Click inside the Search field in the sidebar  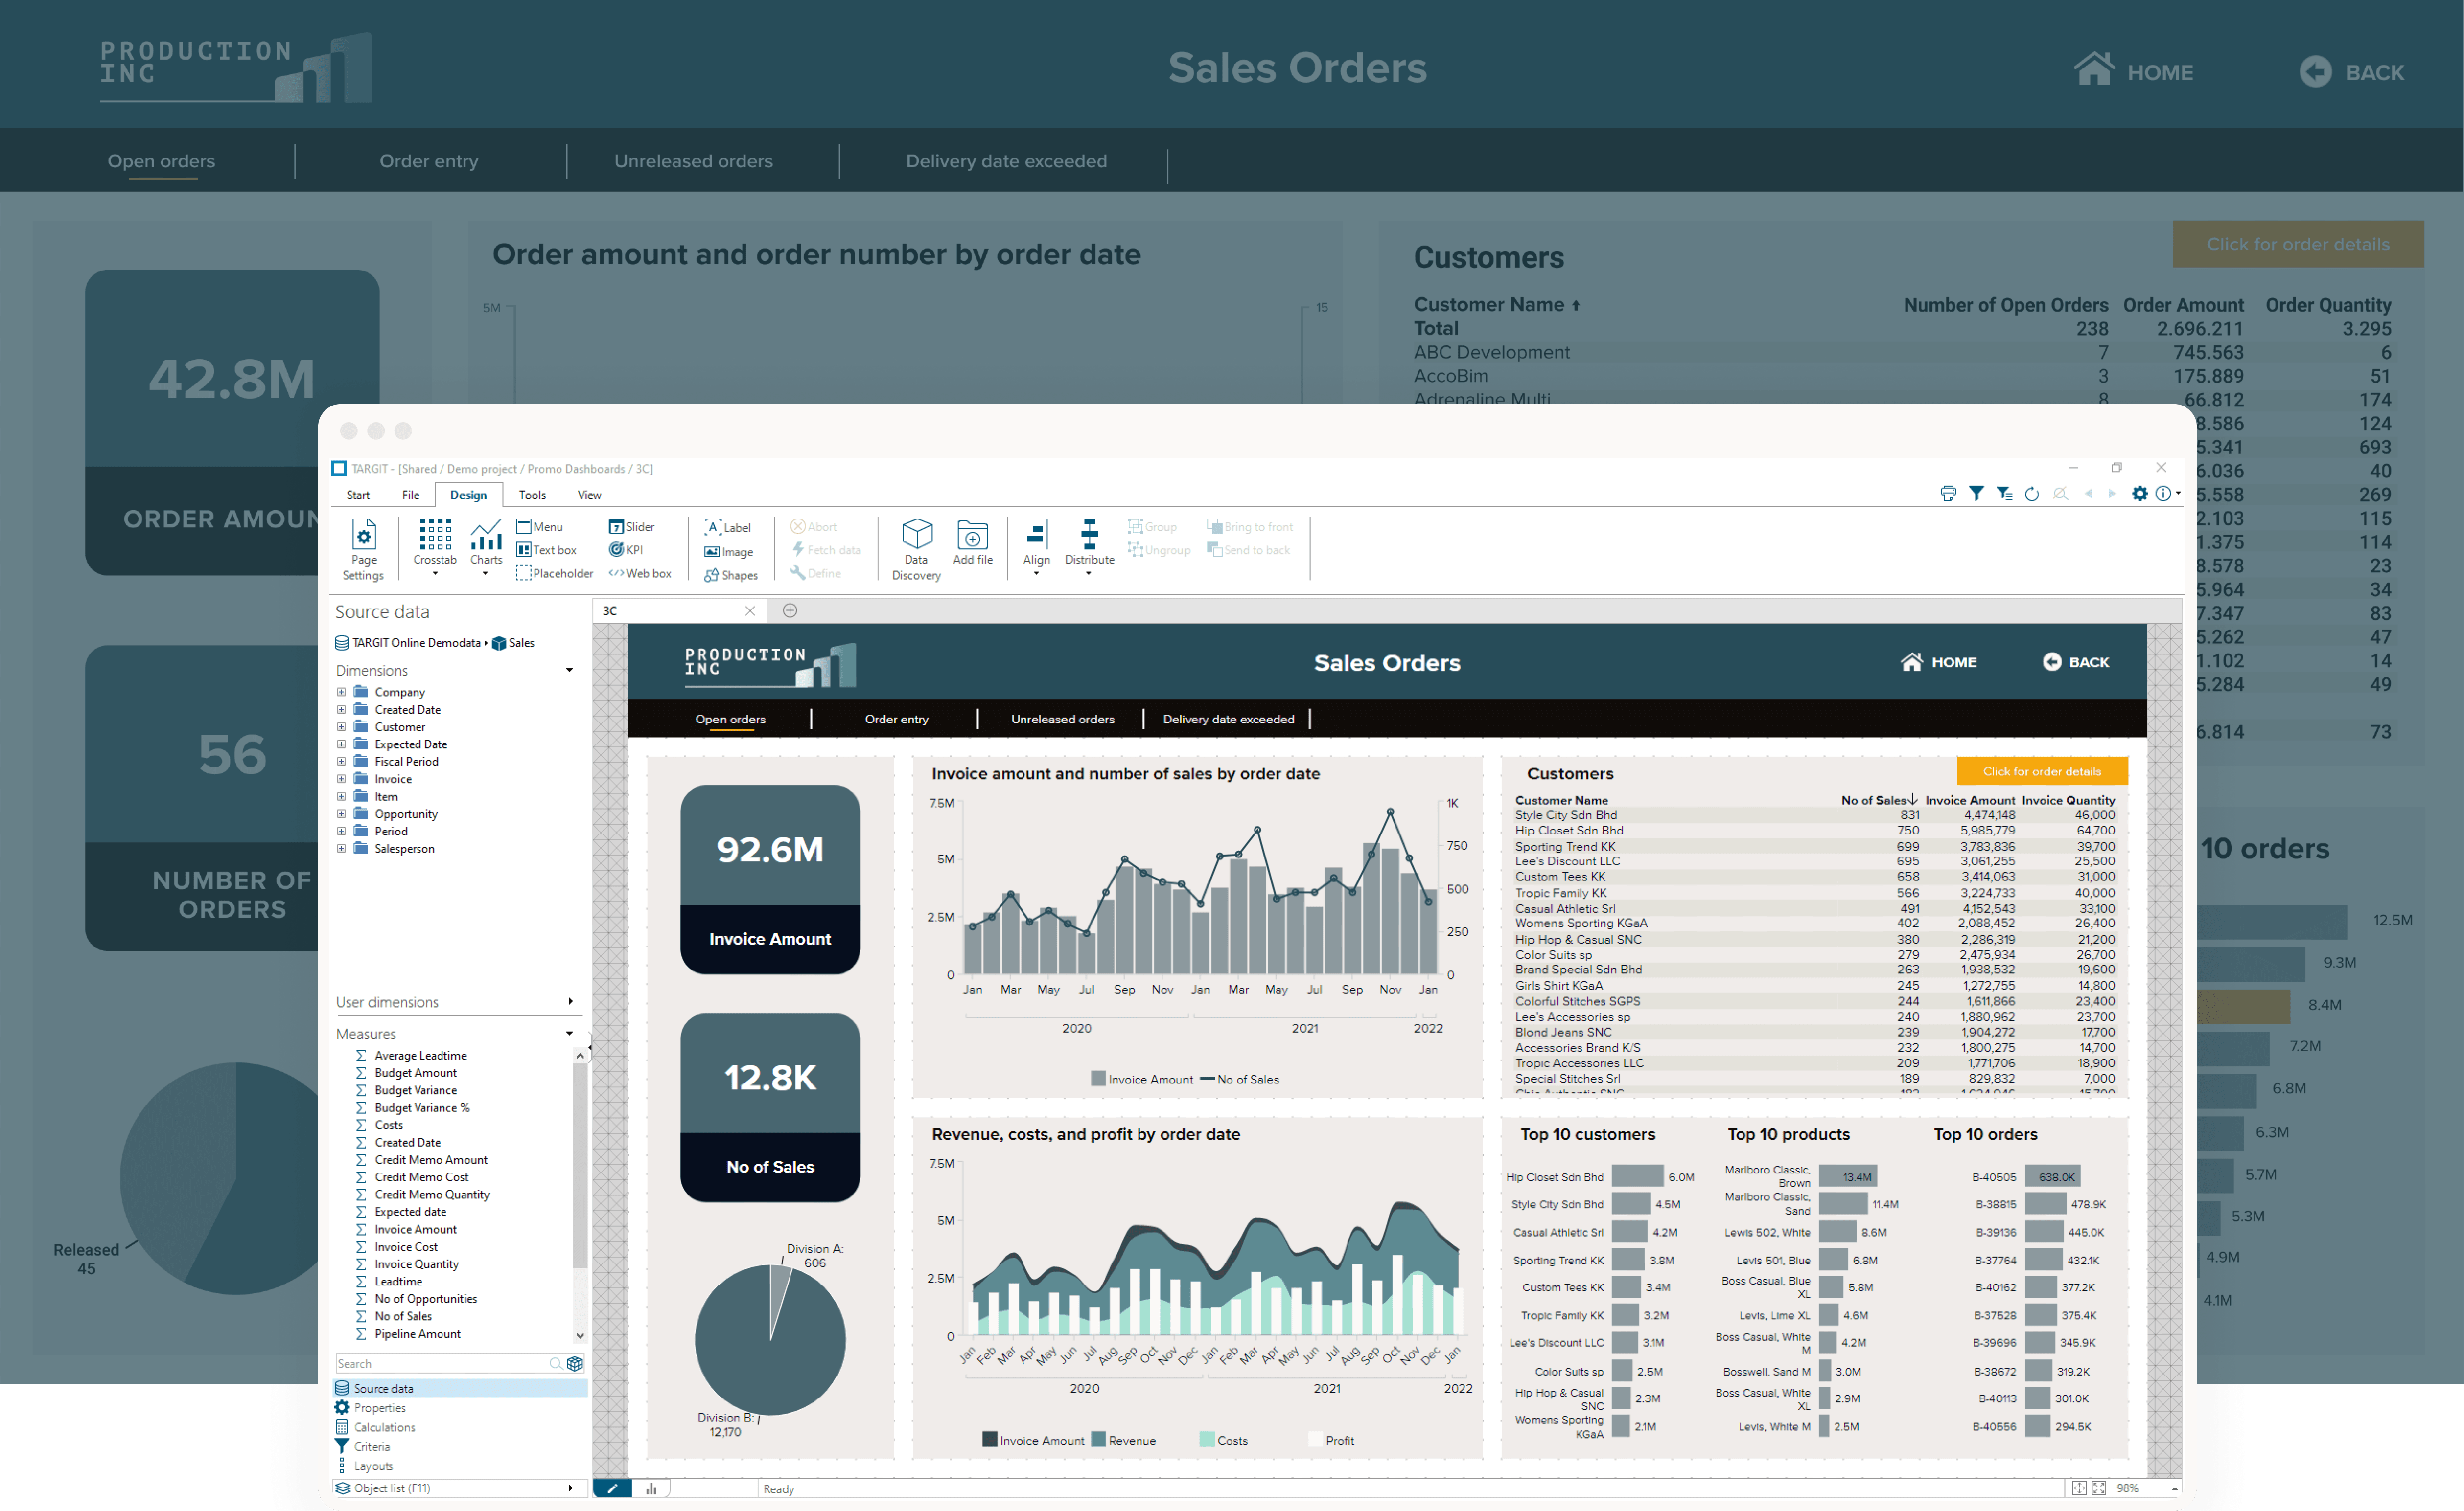coord(440,1363)
